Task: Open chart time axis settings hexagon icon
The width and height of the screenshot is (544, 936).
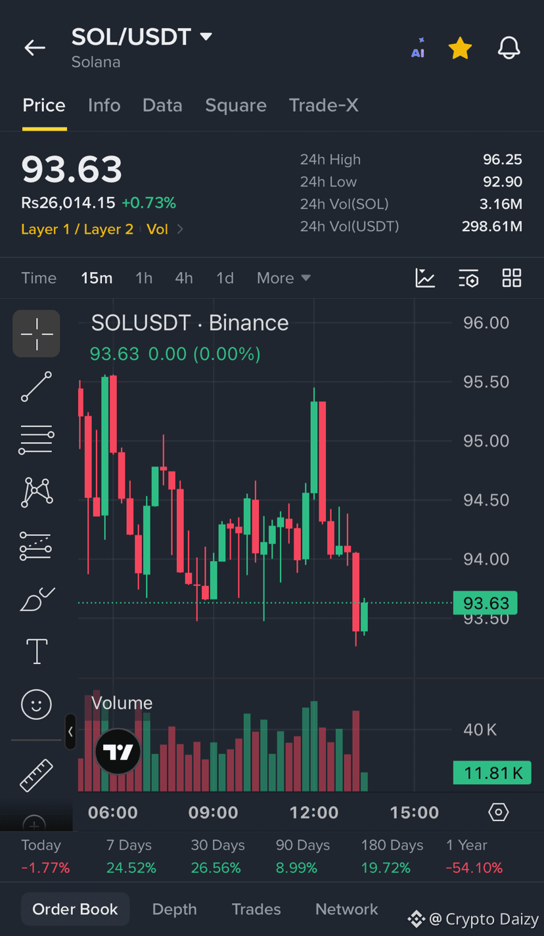Action: point(499,813)
